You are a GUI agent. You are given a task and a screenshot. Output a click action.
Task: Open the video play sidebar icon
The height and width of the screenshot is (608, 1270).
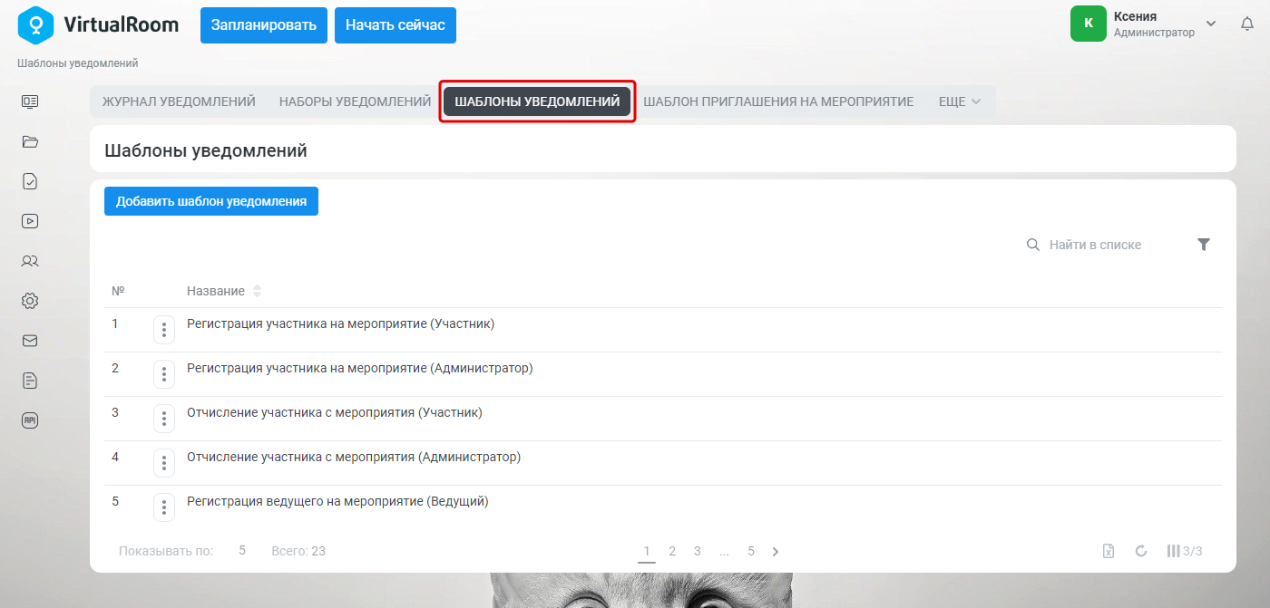pos(30,220)
